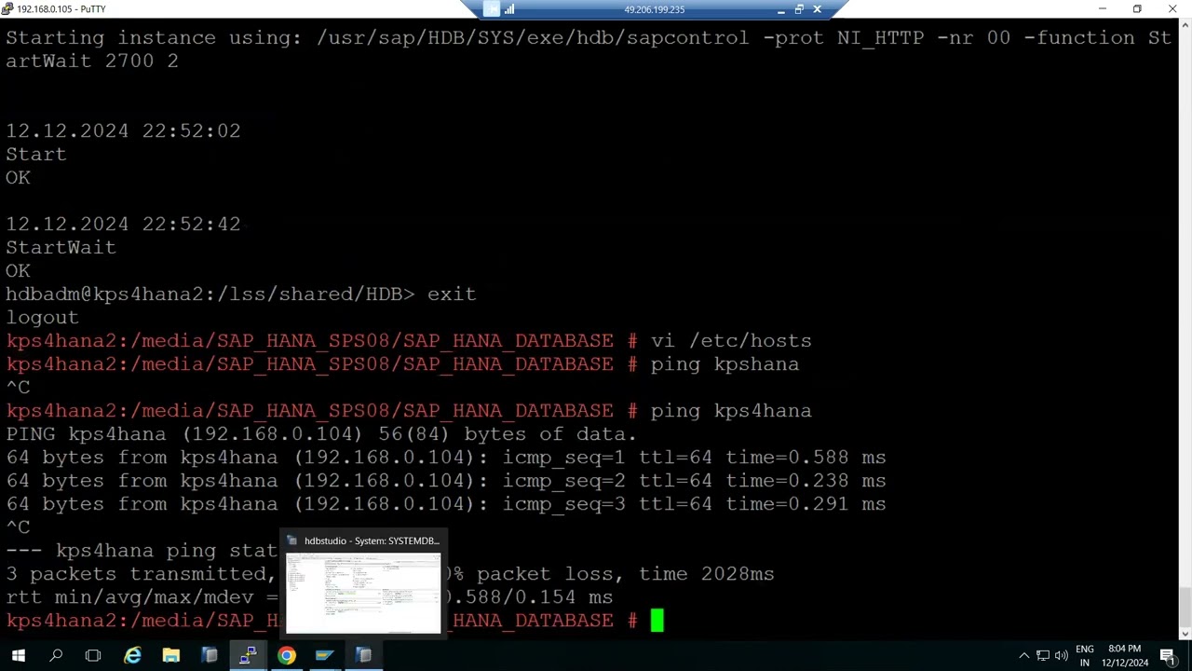
Task: Click 'ping kps4hana' command text
Action: 731,411
